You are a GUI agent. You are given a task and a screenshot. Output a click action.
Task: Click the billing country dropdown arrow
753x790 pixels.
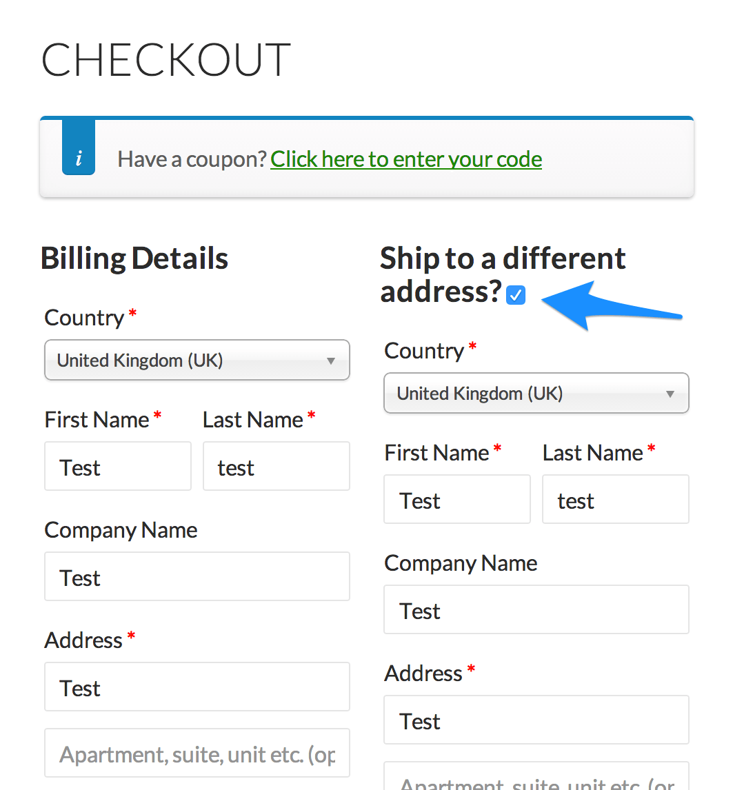point(330,361)
